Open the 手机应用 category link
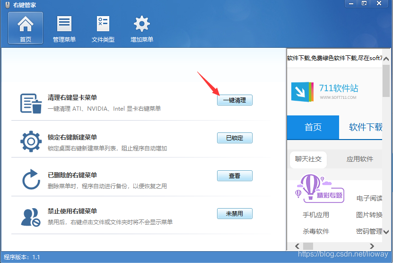The image size is (393, 263). point(316,215)
